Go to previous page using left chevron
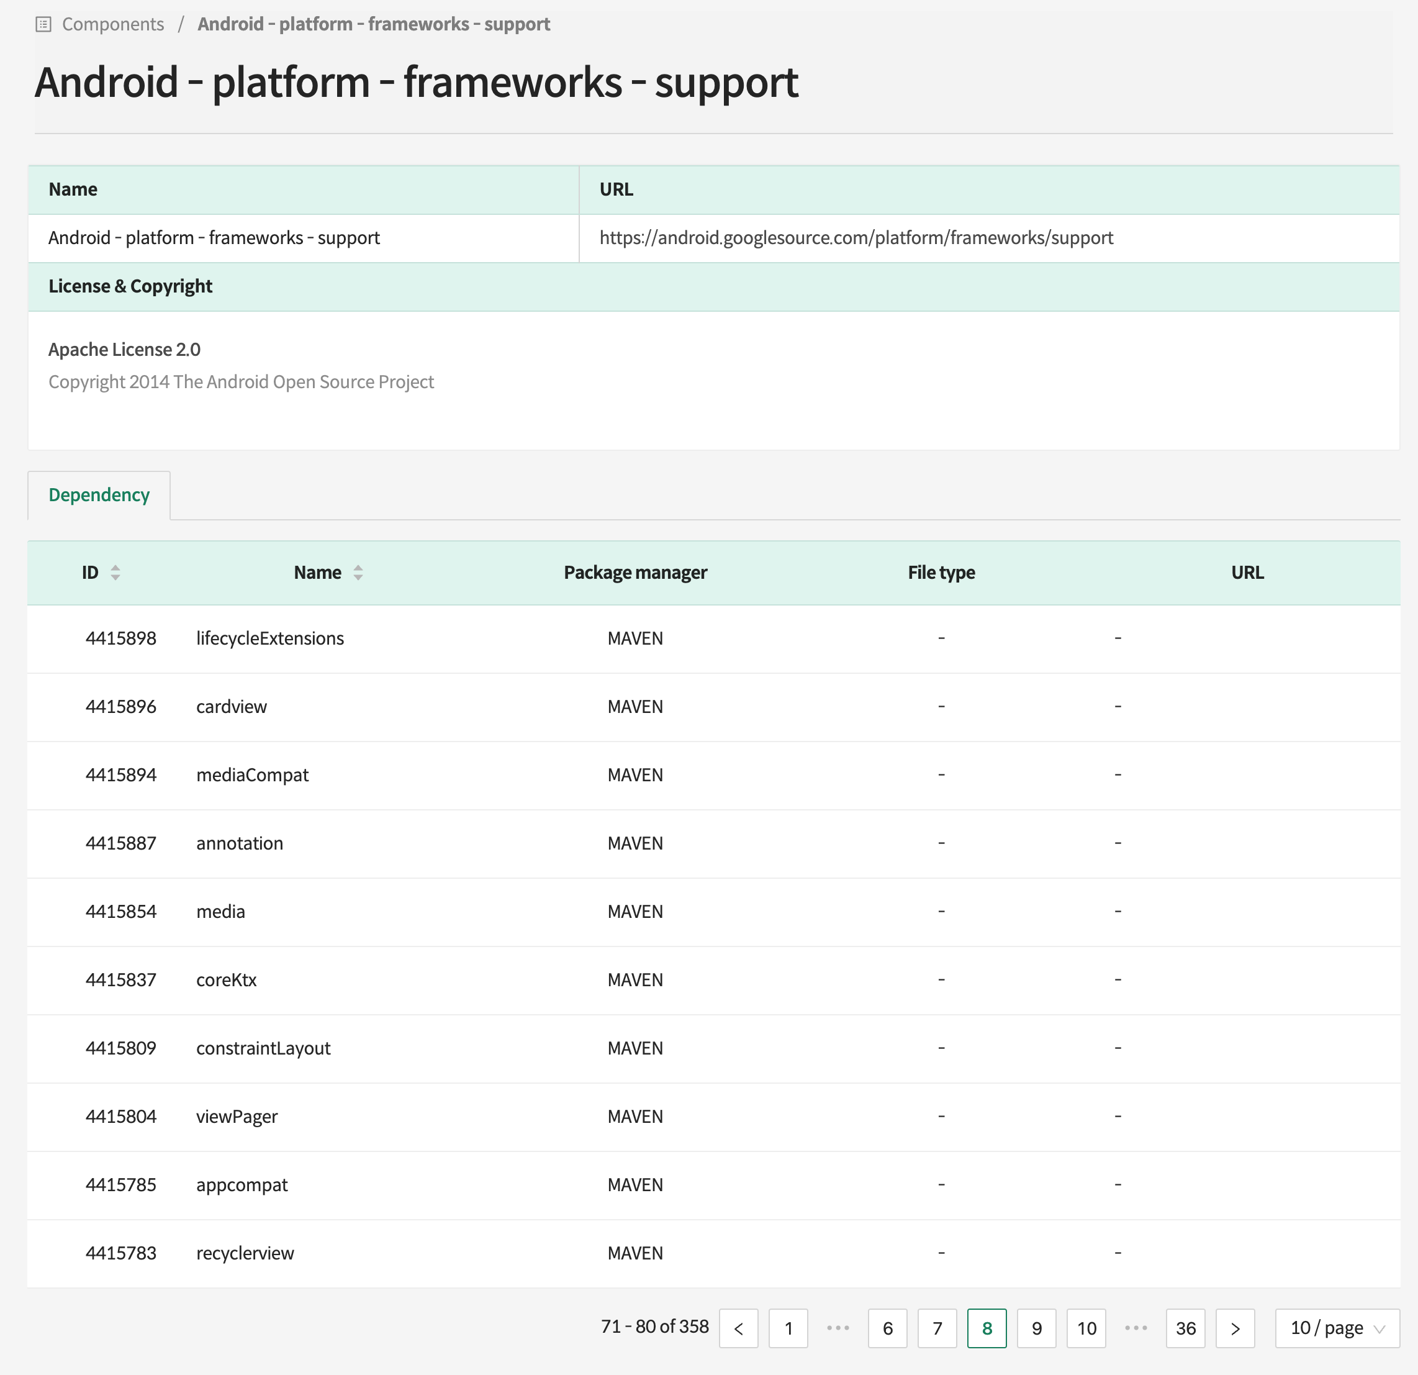 pos(739,1328)
